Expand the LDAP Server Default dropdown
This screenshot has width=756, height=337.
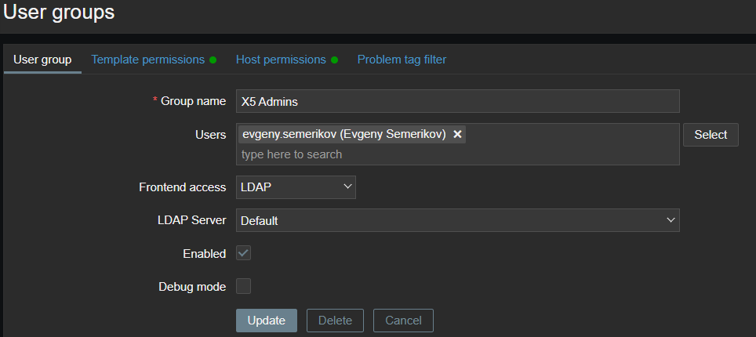click(x=458, y=220)
